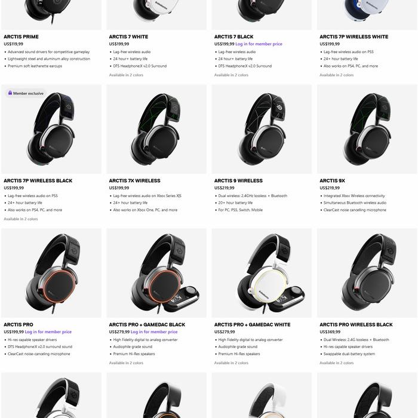The height and width of the screenshot is (418, 418).
Task: Open the Arctis 9X product title
Action: click(x=332, y=181)
